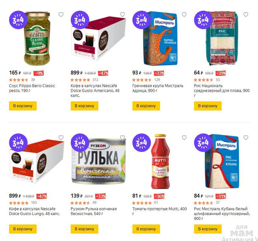Click heart icon on Dolce Gusto Lungo
Image resolution: width=258 pixels, height=241 pixels.
click(61, 138)
